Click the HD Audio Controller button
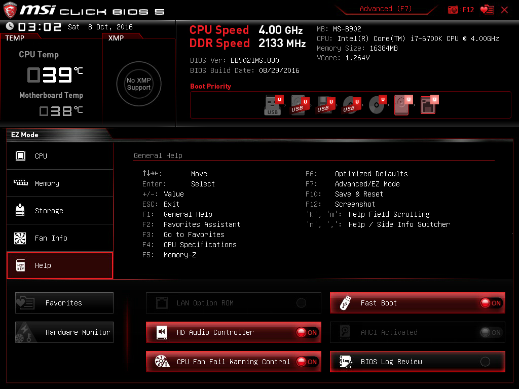 (233, 332)
